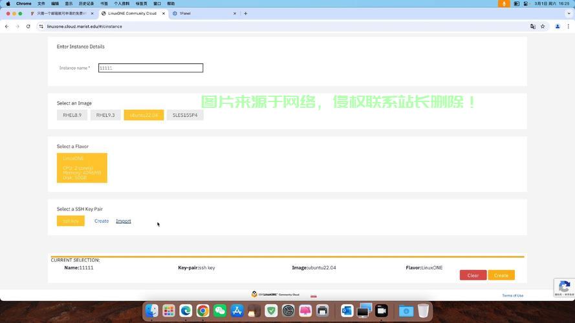Reload the LinuxONE page
The width and height of the screenshot is (575, 323).
(x=28, y=26)
